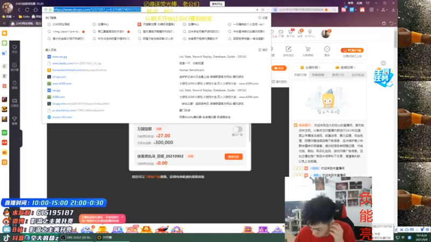Toggle the 万国觉醒 ad display switch

tap(238, 129)
